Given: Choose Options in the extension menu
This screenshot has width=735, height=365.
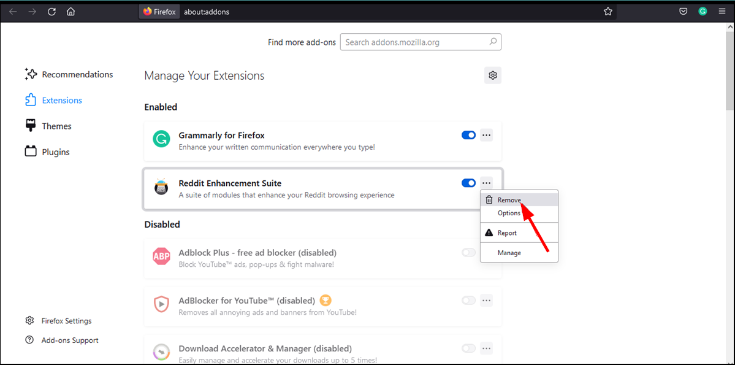Looking at the screenshot, I should point(519,213).
